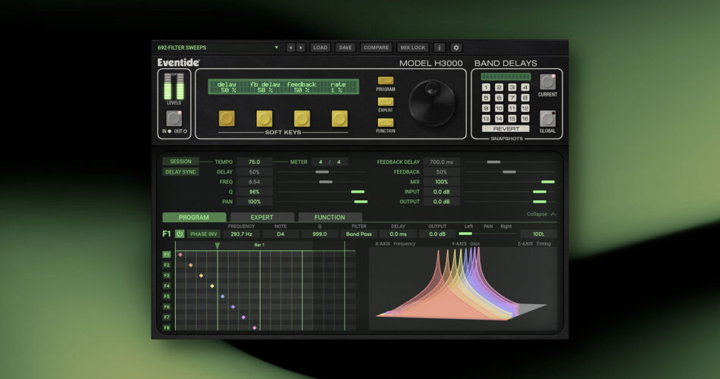This screenshot has height=379, width=720.
Task: Open the settings gear icon
Action: [x=455, y=48]
